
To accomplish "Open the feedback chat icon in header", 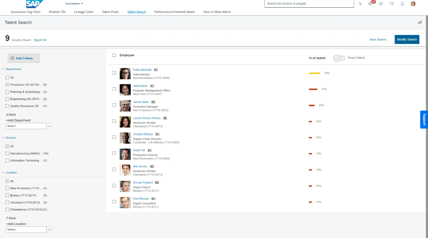I will pyautogui.click(x=381, y=4).
